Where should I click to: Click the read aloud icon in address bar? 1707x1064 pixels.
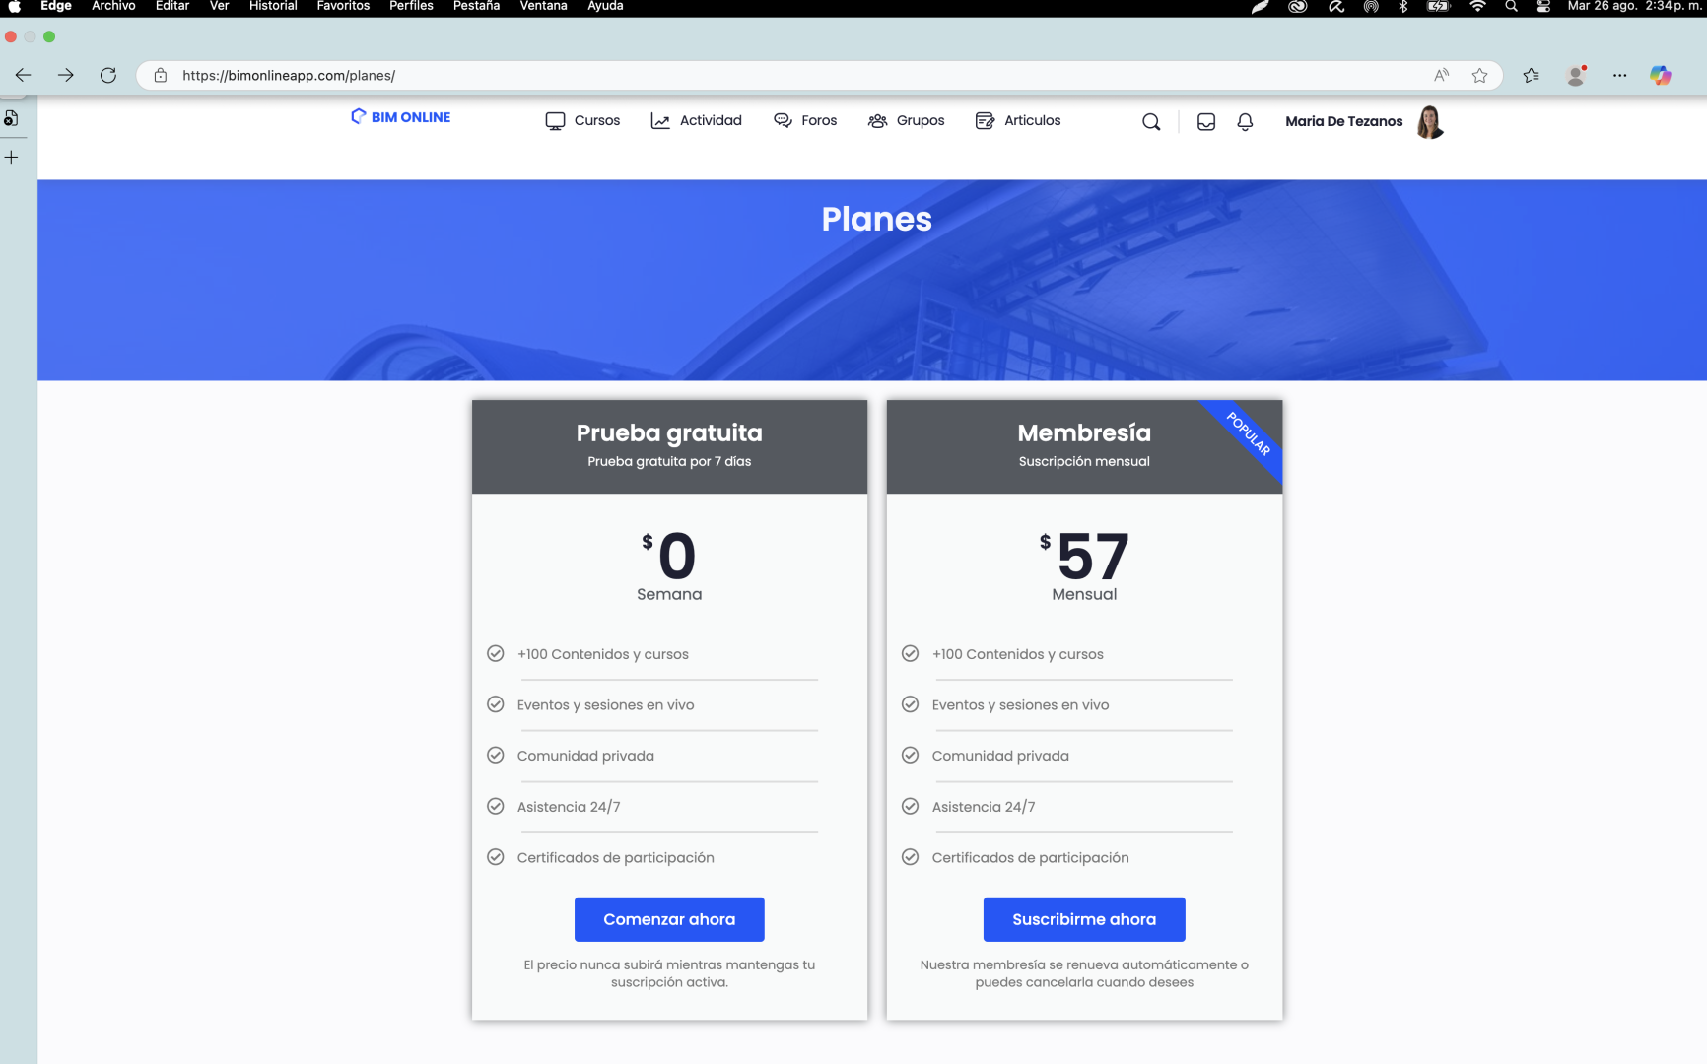[1441, 76]
